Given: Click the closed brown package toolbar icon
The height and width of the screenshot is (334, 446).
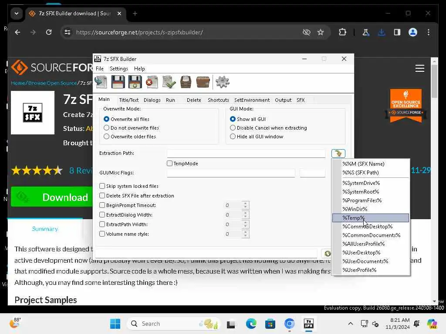Looking at the screenshot, I should tap(203, 82).
